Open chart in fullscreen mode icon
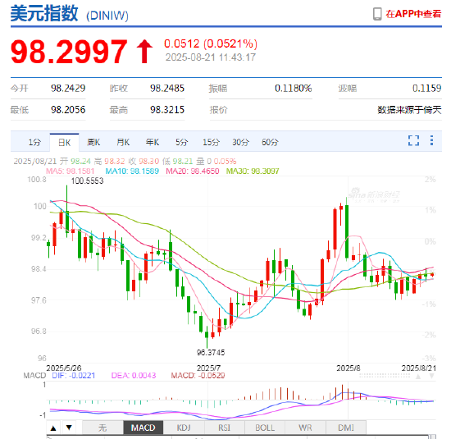The height and width of the screenshot is (439, 451). pos(413,141)
